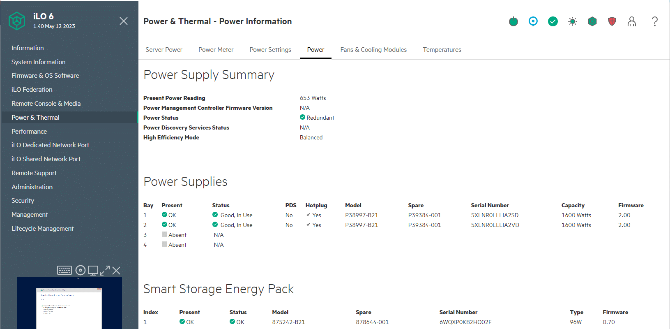Open help via question mark icon
The width and height of the screenshot is (670, 329).
[655, 21]
